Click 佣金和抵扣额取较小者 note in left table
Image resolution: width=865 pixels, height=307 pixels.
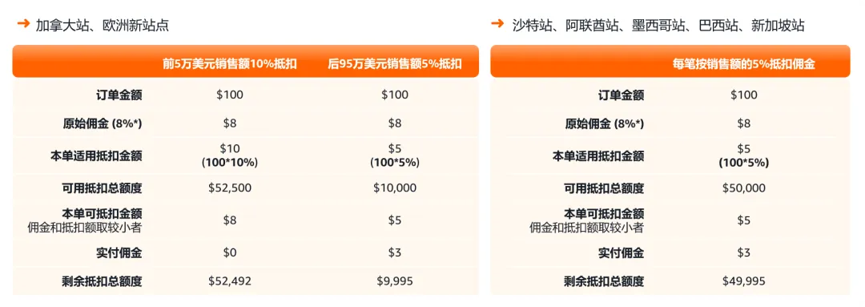click(x=85, y=227)
